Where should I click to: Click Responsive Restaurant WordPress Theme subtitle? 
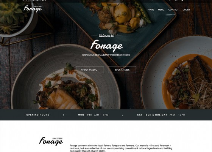tap(106, 55)
